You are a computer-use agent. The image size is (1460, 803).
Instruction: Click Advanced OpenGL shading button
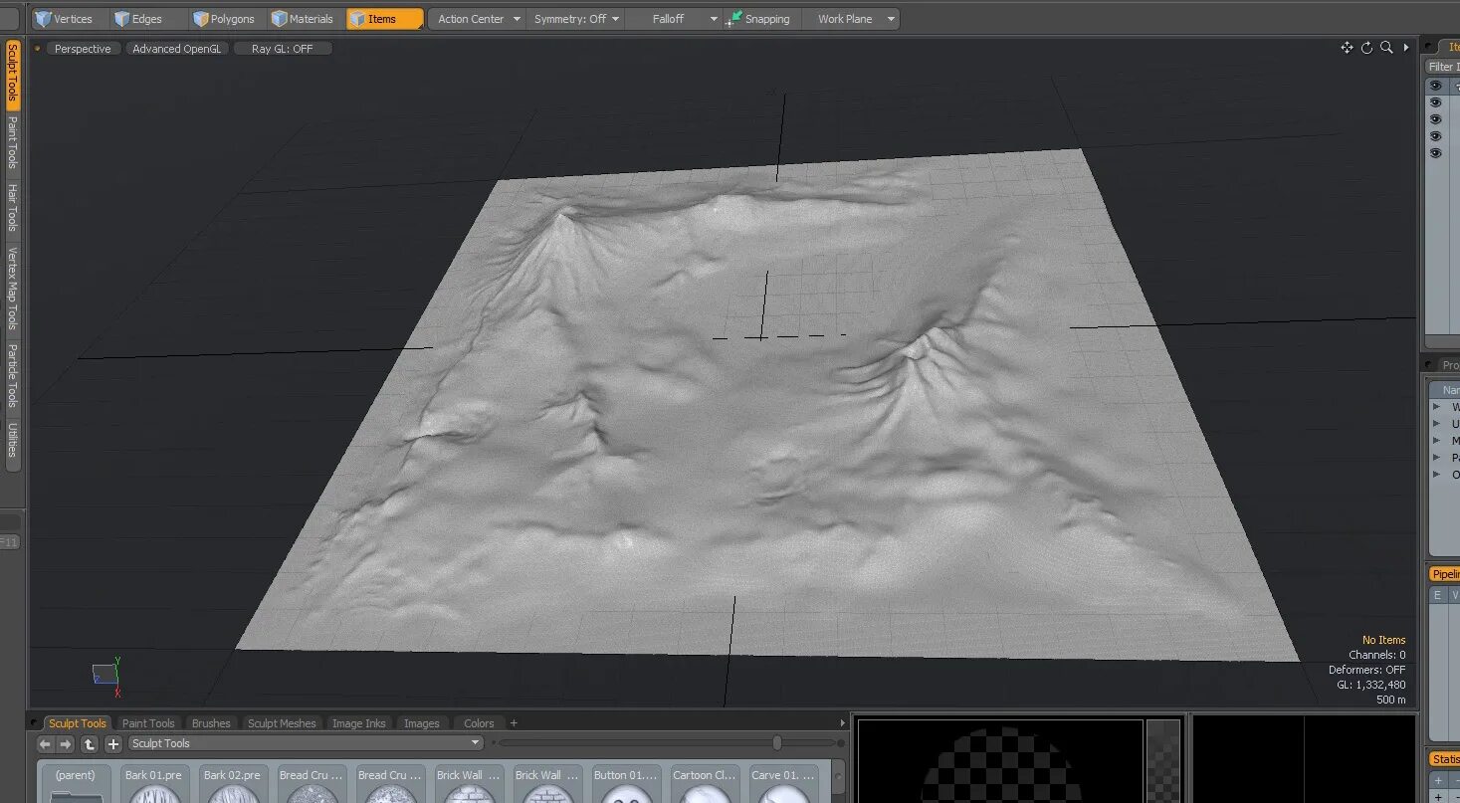coord(177,49)
